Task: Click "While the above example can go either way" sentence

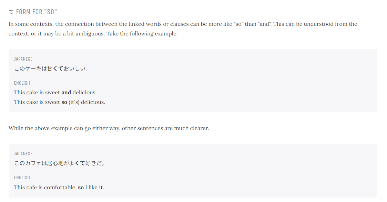Action: (x=109, y=128)
